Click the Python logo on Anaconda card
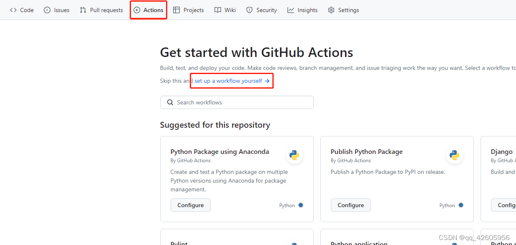The height and width of the screenshot is (245, 516). pyautogui.click(x=294, y=155)
